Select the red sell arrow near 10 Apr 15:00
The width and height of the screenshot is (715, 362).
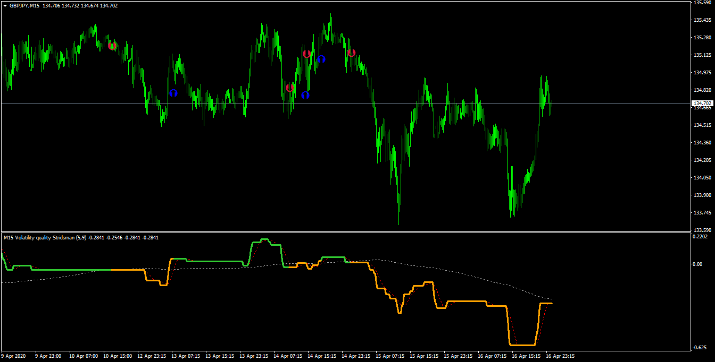pyautogui.click(x=112, y=46)
